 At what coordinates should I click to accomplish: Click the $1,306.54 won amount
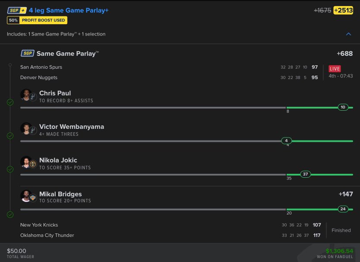coord(339,251)
